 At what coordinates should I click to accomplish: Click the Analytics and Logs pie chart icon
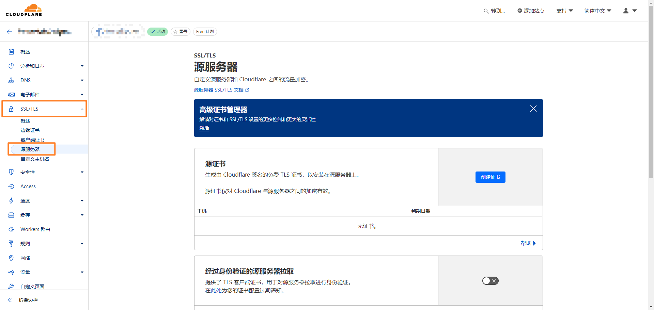[11, 66]
